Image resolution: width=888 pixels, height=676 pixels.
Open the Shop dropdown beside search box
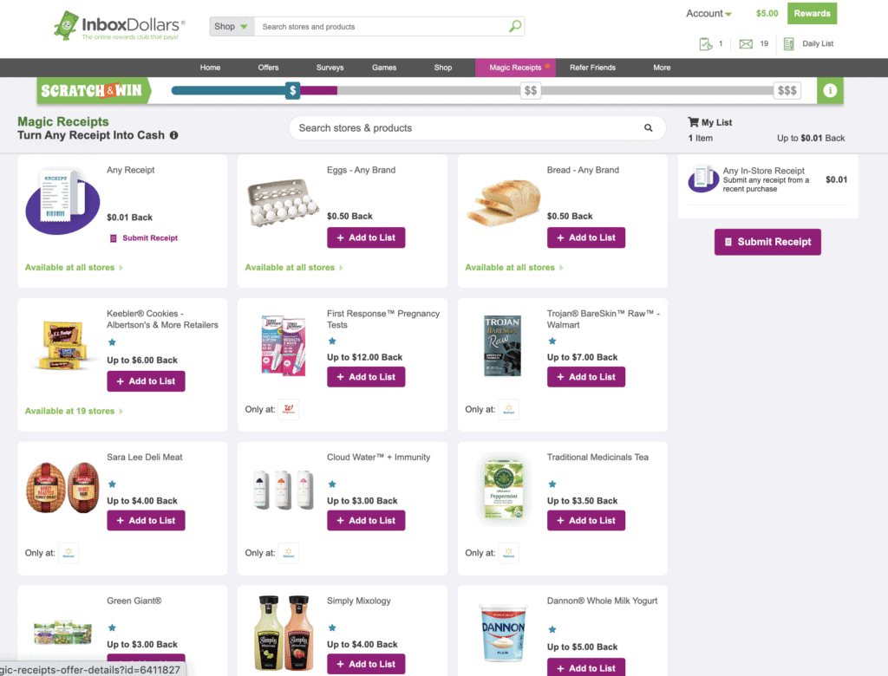232,27
